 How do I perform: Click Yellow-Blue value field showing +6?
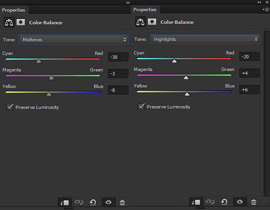pos(250,89)
